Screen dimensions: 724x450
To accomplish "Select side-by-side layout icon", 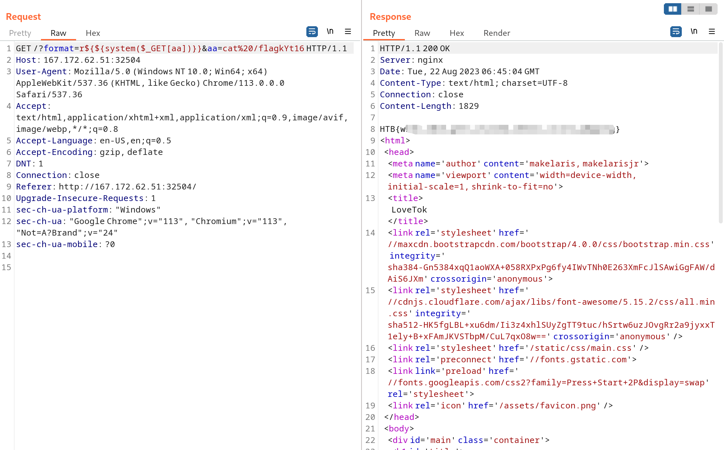I will [673, 9].
